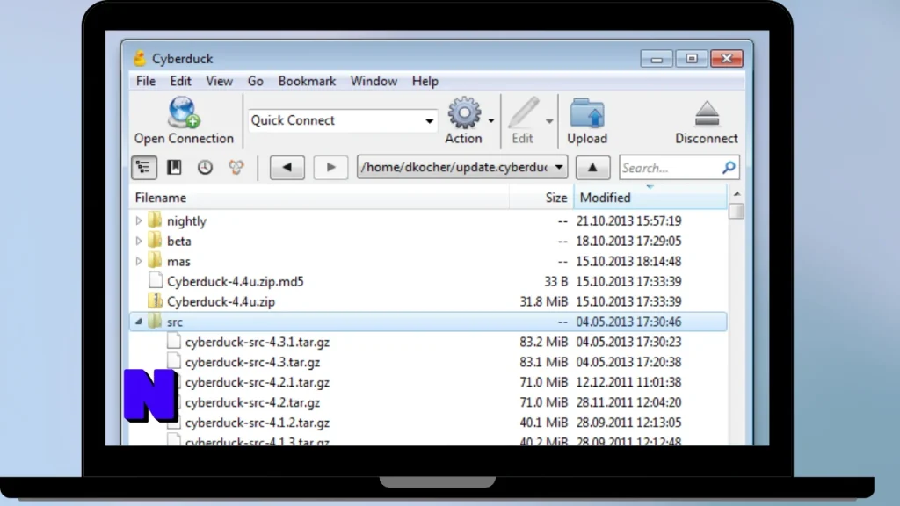
Task: Click the scrollbar up arrow
Action: pos(737,194)
